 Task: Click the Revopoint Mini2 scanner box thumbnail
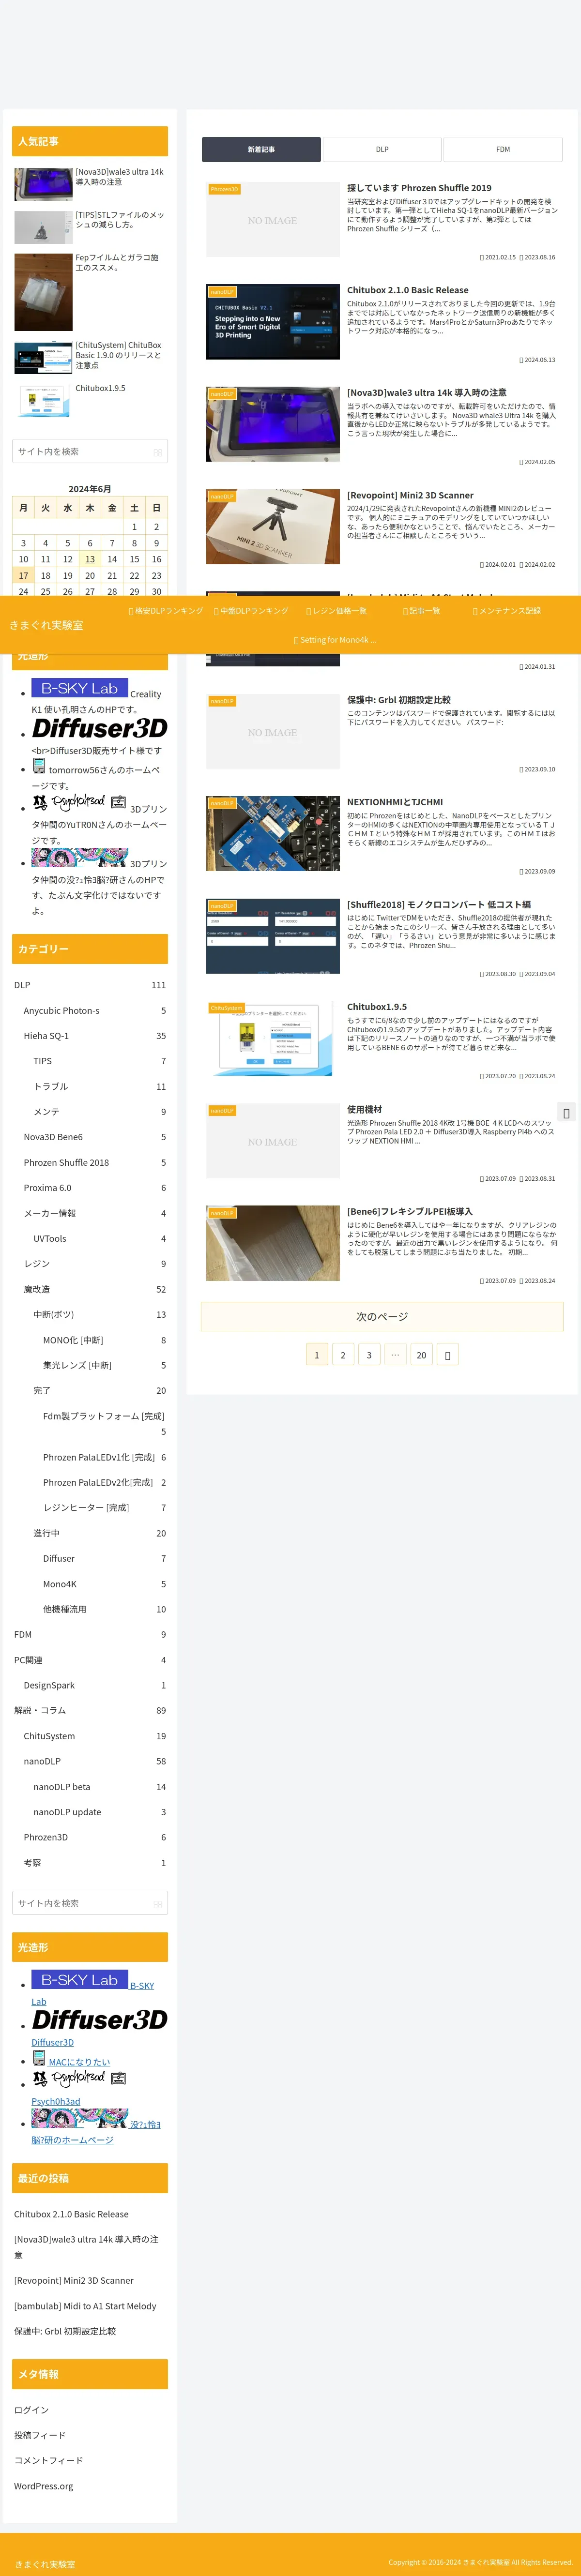pyautogui.click(x=273, y=526)
